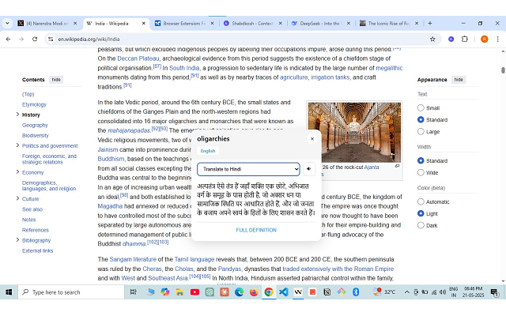
Task: Select Automatic color mode
Action: (421, 202)
